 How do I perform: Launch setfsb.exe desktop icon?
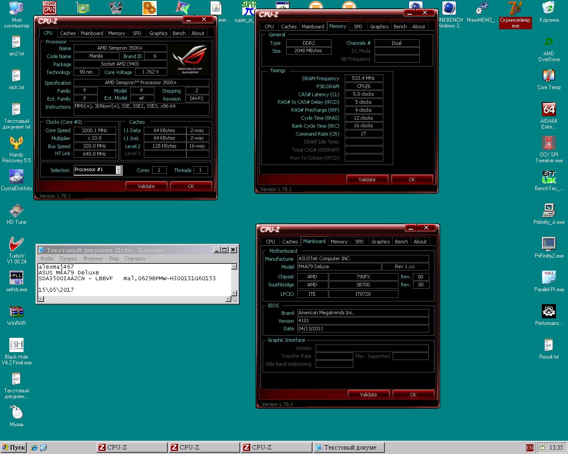click(16, 282)
